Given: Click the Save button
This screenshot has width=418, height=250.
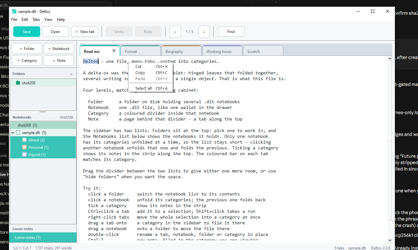Looking at the screenshot, I should coord(27,32).
